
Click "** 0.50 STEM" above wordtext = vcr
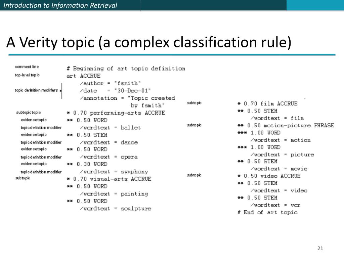tap(258, 198)
